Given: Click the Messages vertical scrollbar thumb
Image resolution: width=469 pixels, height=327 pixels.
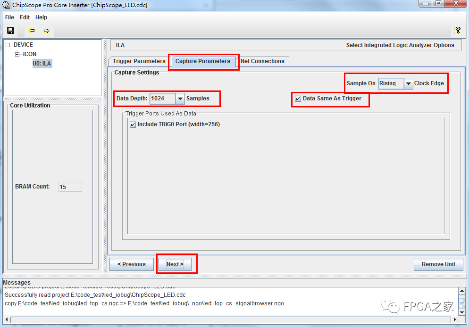Looking at the screenshot, I should coord(462,303).
